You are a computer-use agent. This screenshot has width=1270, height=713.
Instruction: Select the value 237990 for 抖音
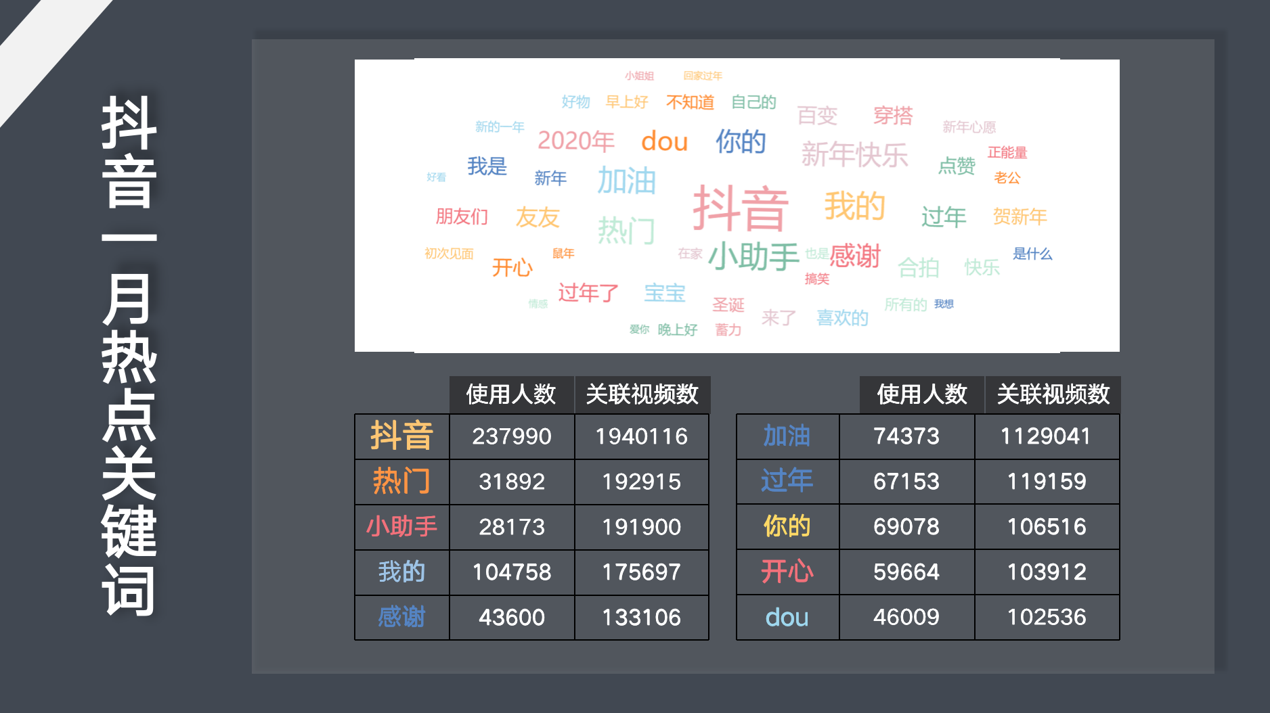point(511,436)
